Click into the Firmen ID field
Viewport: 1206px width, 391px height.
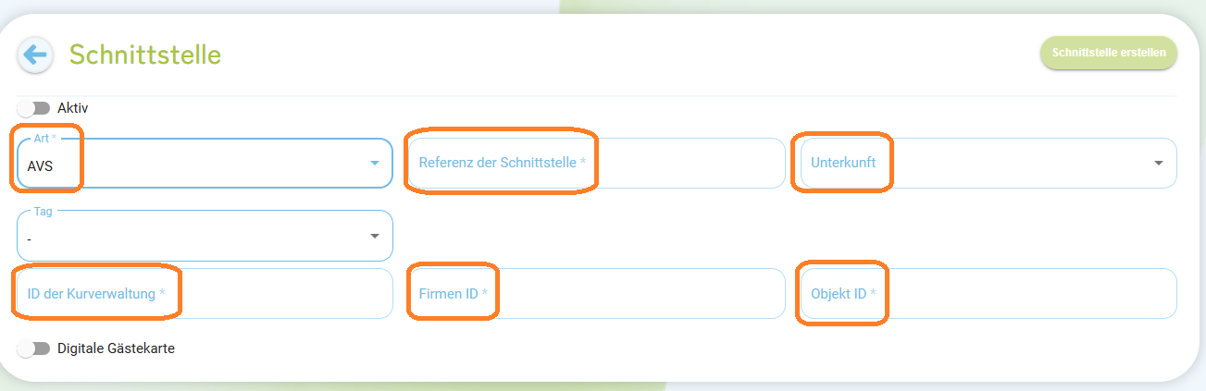pos(596,293)
